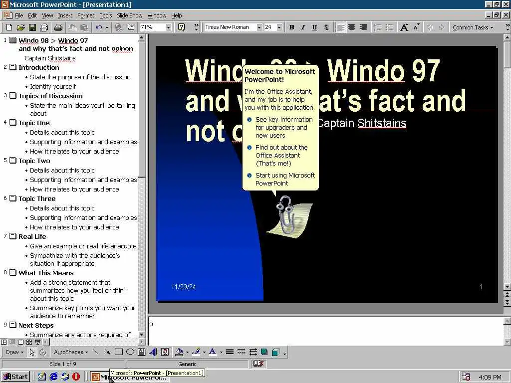Click the Shadow effect icon
Image resolution: width=511 pixels, height=383 pixels.
[x=264, y=352]
